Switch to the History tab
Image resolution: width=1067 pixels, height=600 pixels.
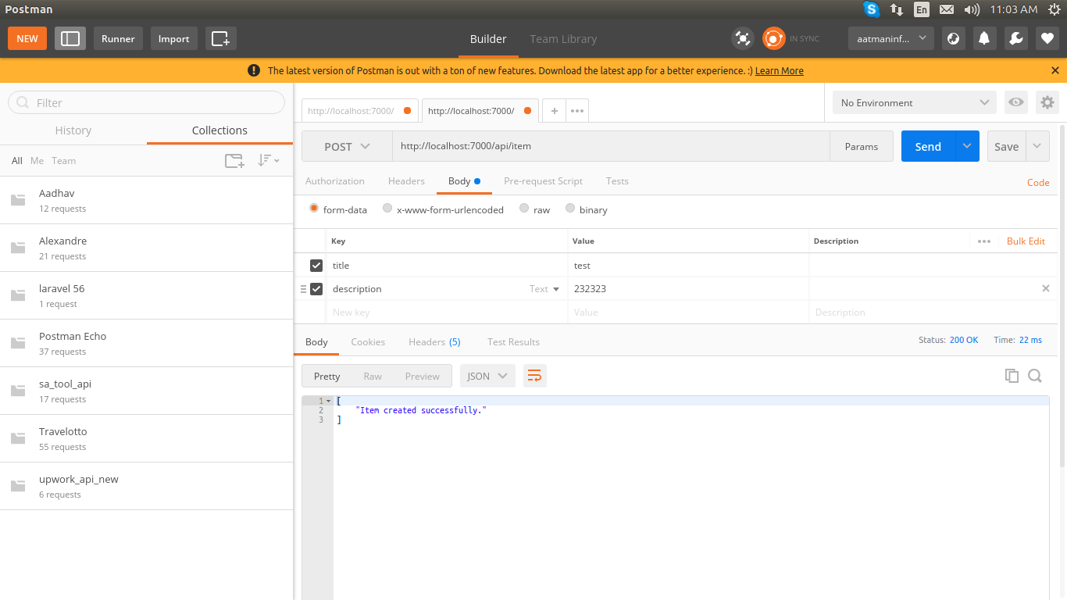(x=73, y=130)
